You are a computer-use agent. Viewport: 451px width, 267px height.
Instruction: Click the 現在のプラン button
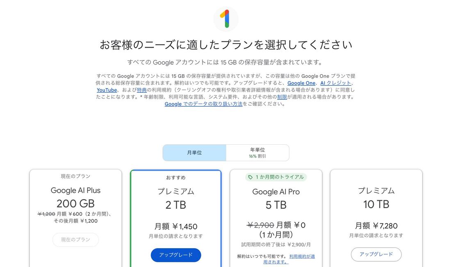tap(75, 239)
